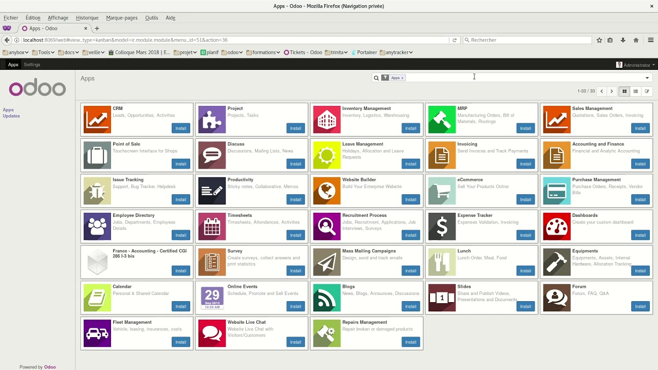Open the Firefox Historique menu
Screen dimensions: 658x370
click(87, 18)
